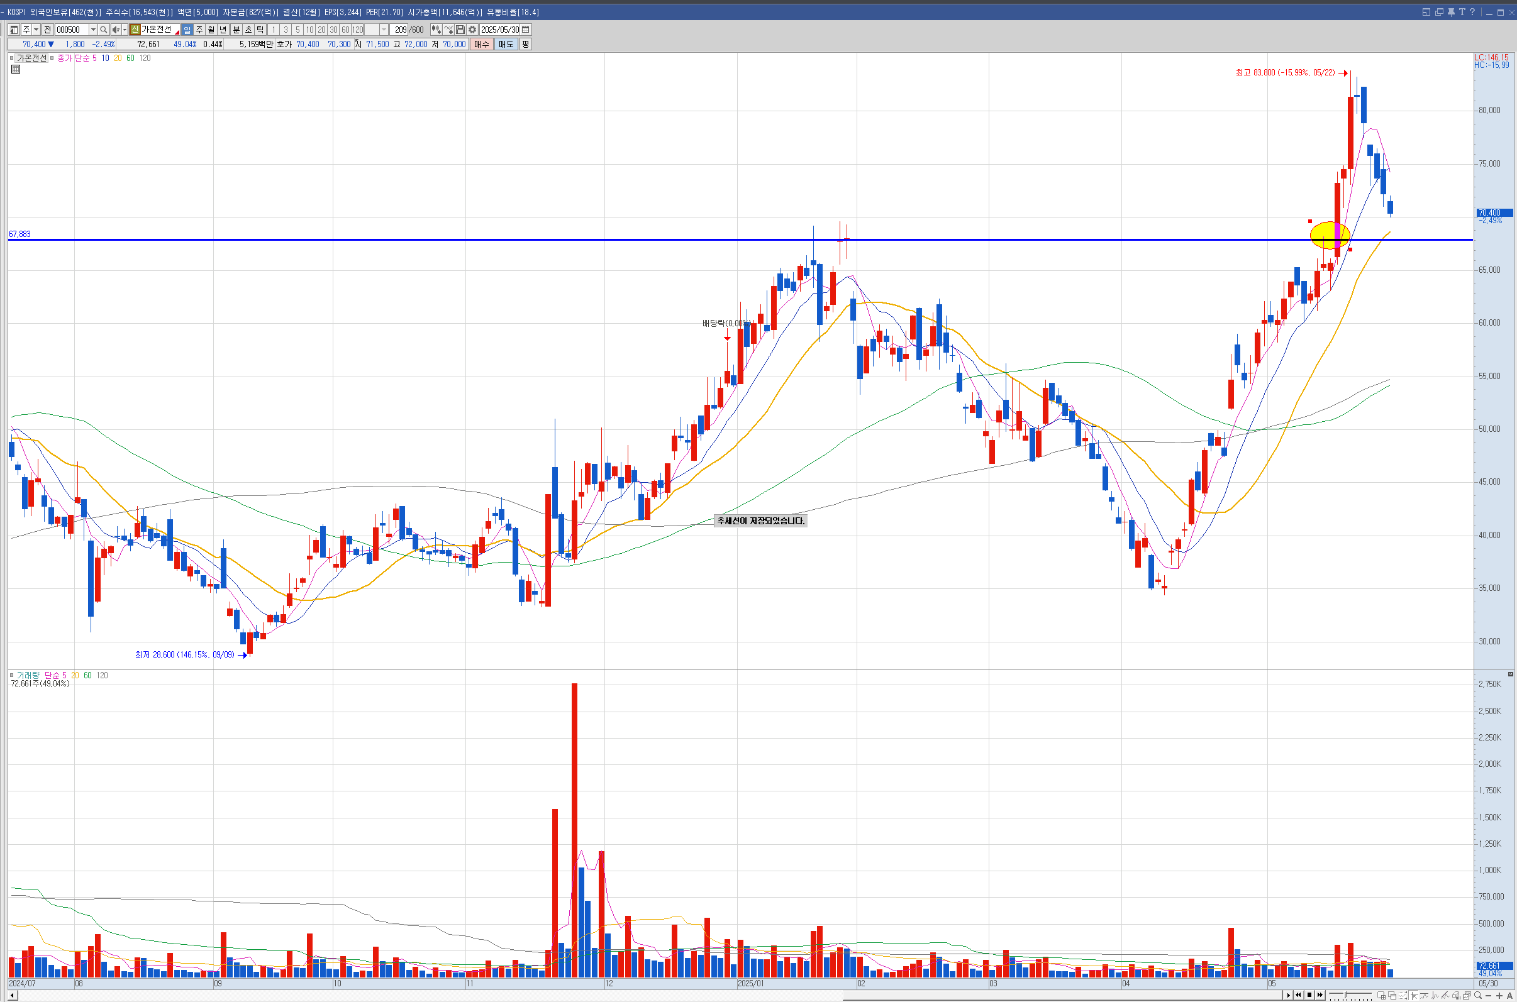Click the 매도 sell button
This screenshot has height=1002, width=1517.
[506, 44]
